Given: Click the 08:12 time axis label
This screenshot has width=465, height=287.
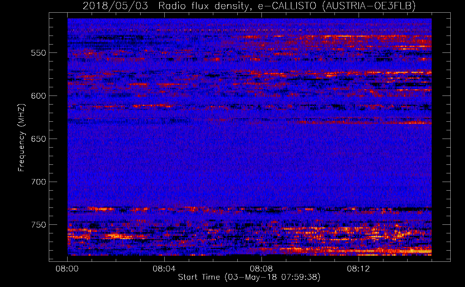Looking at the screenshot, I should tap(358, 269).
